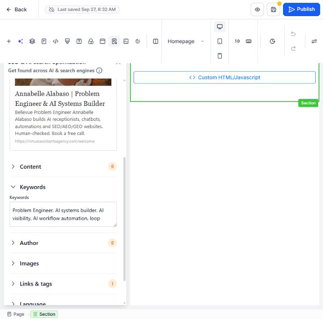
Task: Expand the Links & tags section
Action: (x=63, y=284)
